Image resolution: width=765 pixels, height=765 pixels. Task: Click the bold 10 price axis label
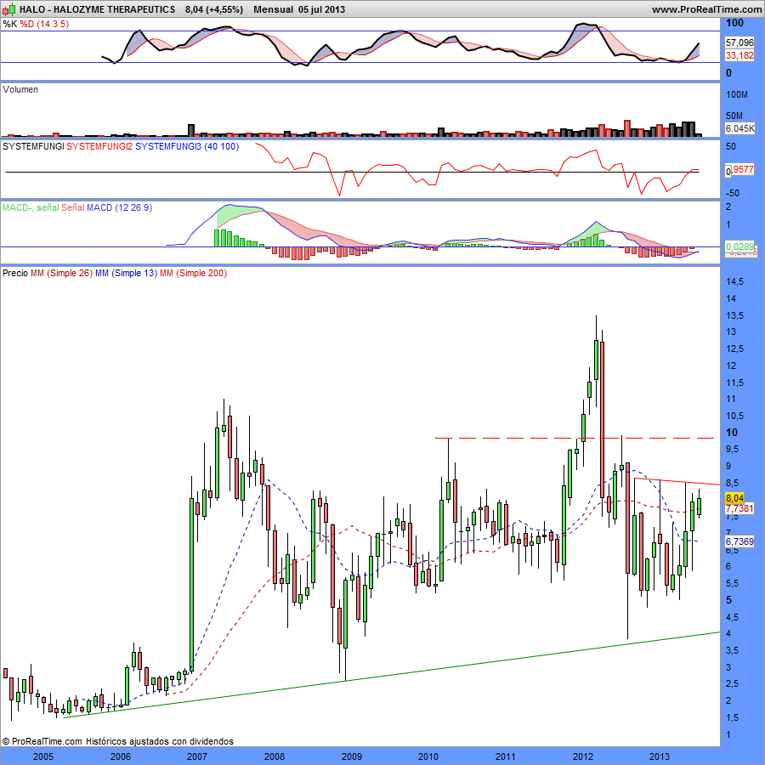click(x=732, y=433)
